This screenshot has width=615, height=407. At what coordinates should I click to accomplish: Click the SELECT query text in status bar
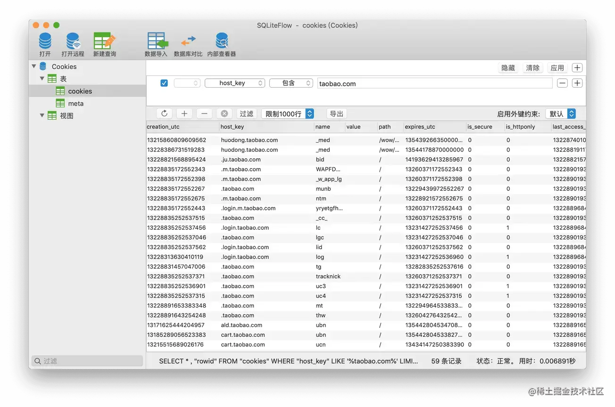tap(288, 361)
